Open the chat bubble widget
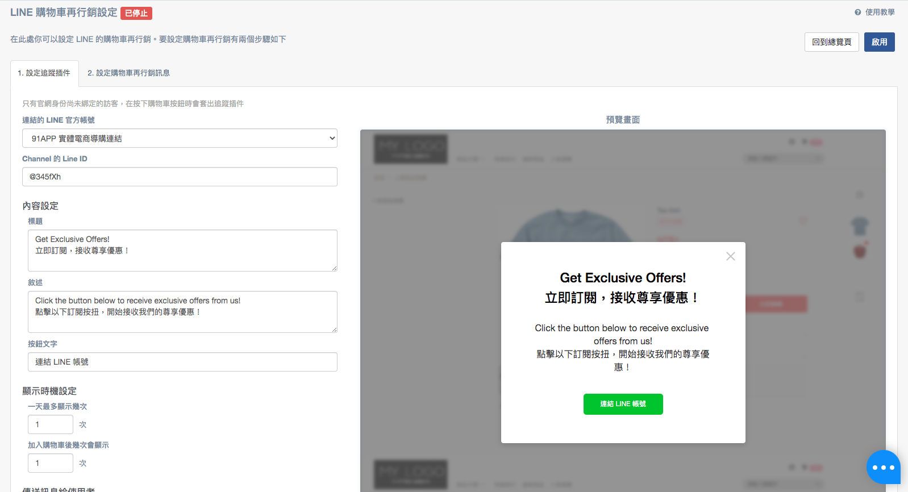908x492 pixels. 883,467
